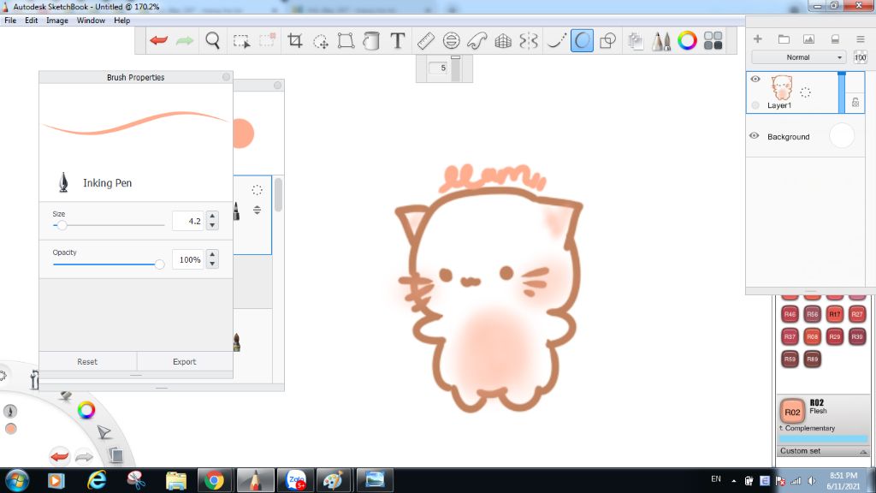Click the green Redo arrow in top toolbar
This screenshot has height=493, width=876.
[x=185, y=40]
